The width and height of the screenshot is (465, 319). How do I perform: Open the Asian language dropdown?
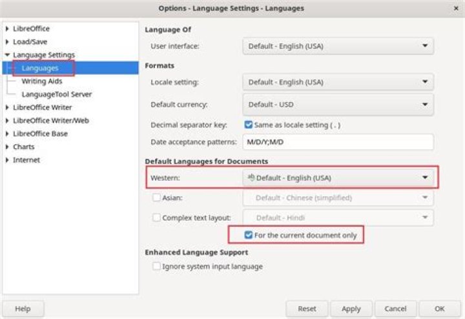click(x=338, y=198)
